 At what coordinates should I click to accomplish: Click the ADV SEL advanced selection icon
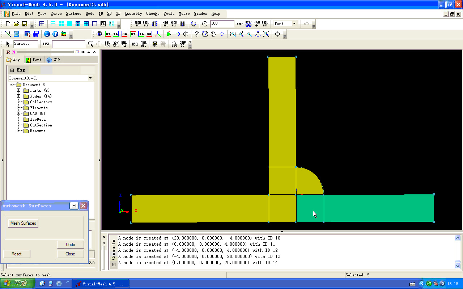point(116,44)
